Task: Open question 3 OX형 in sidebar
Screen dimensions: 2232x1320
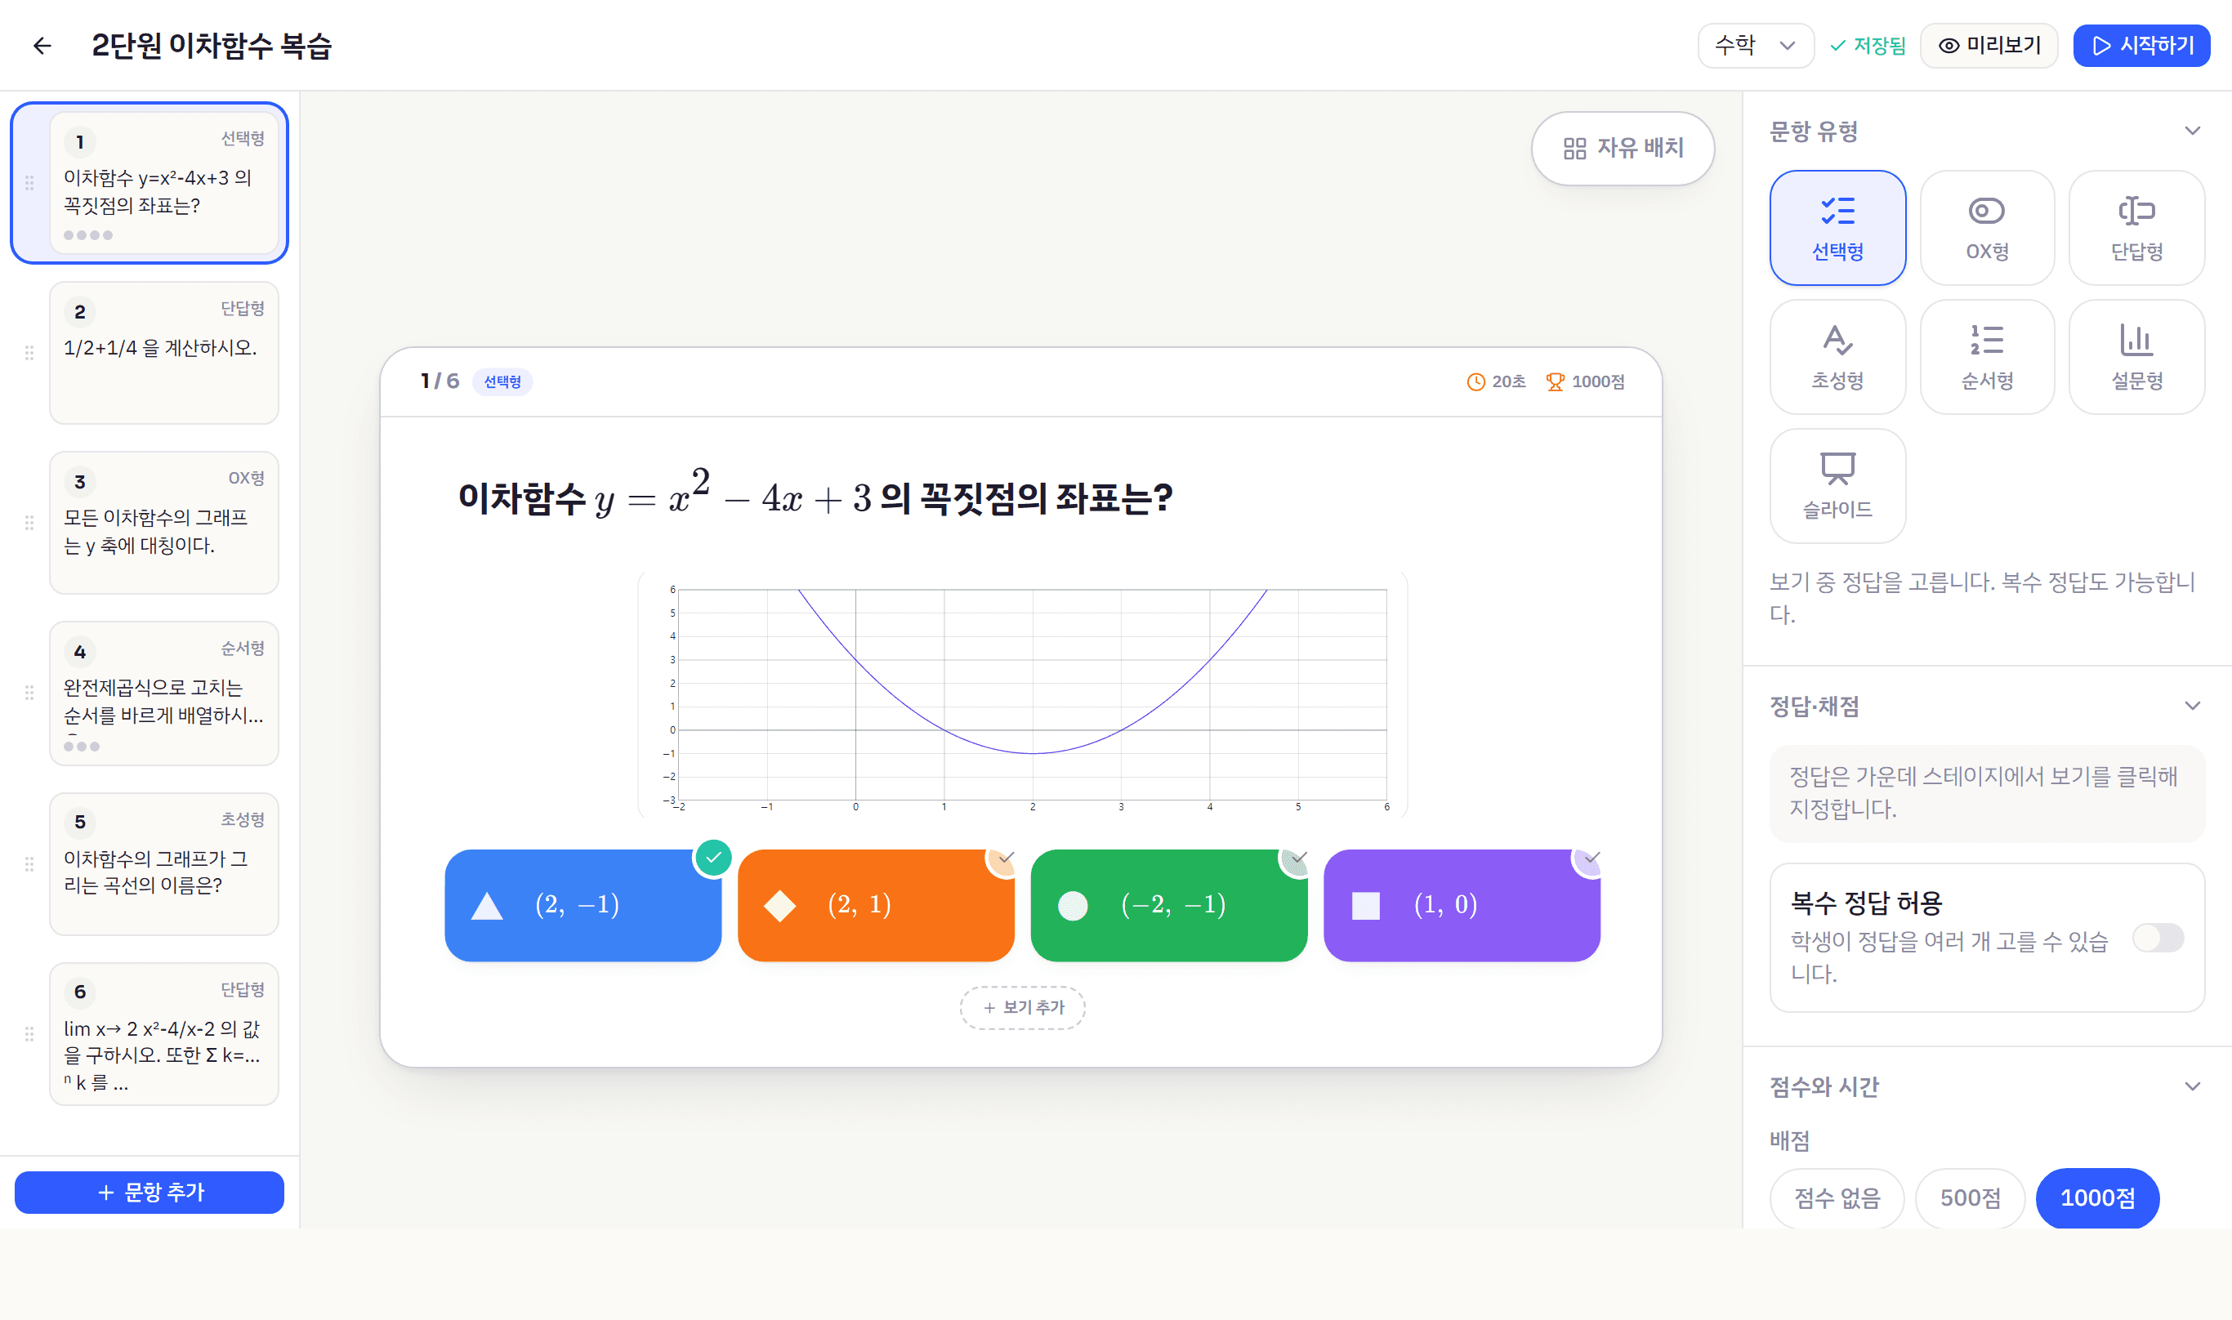Action: (x=163, y=523)
